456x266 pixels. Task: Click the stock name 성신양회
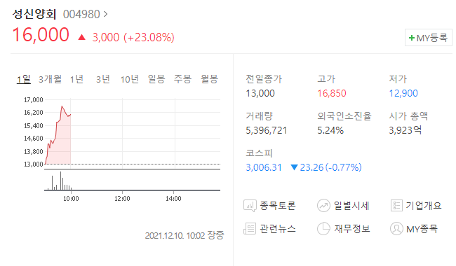click(34, 14)
